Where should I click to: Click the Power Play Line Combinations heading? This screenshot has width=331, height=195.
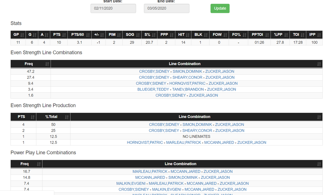(43, 153)
